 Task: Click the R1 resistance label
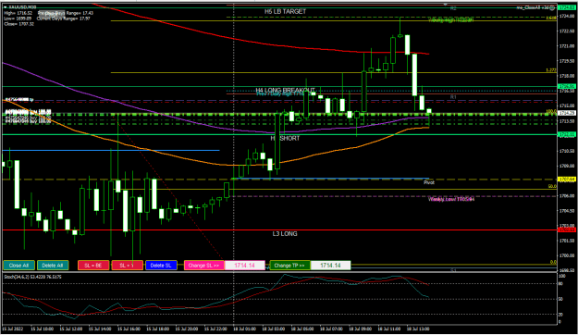[x=453, y=97]
